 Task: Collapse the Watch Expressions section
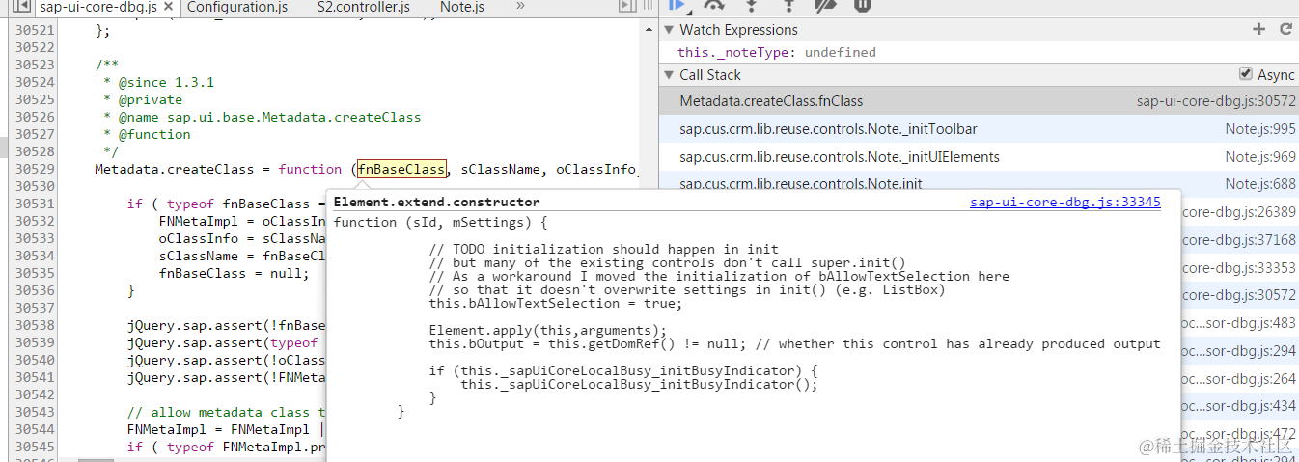tap(668, 30)
